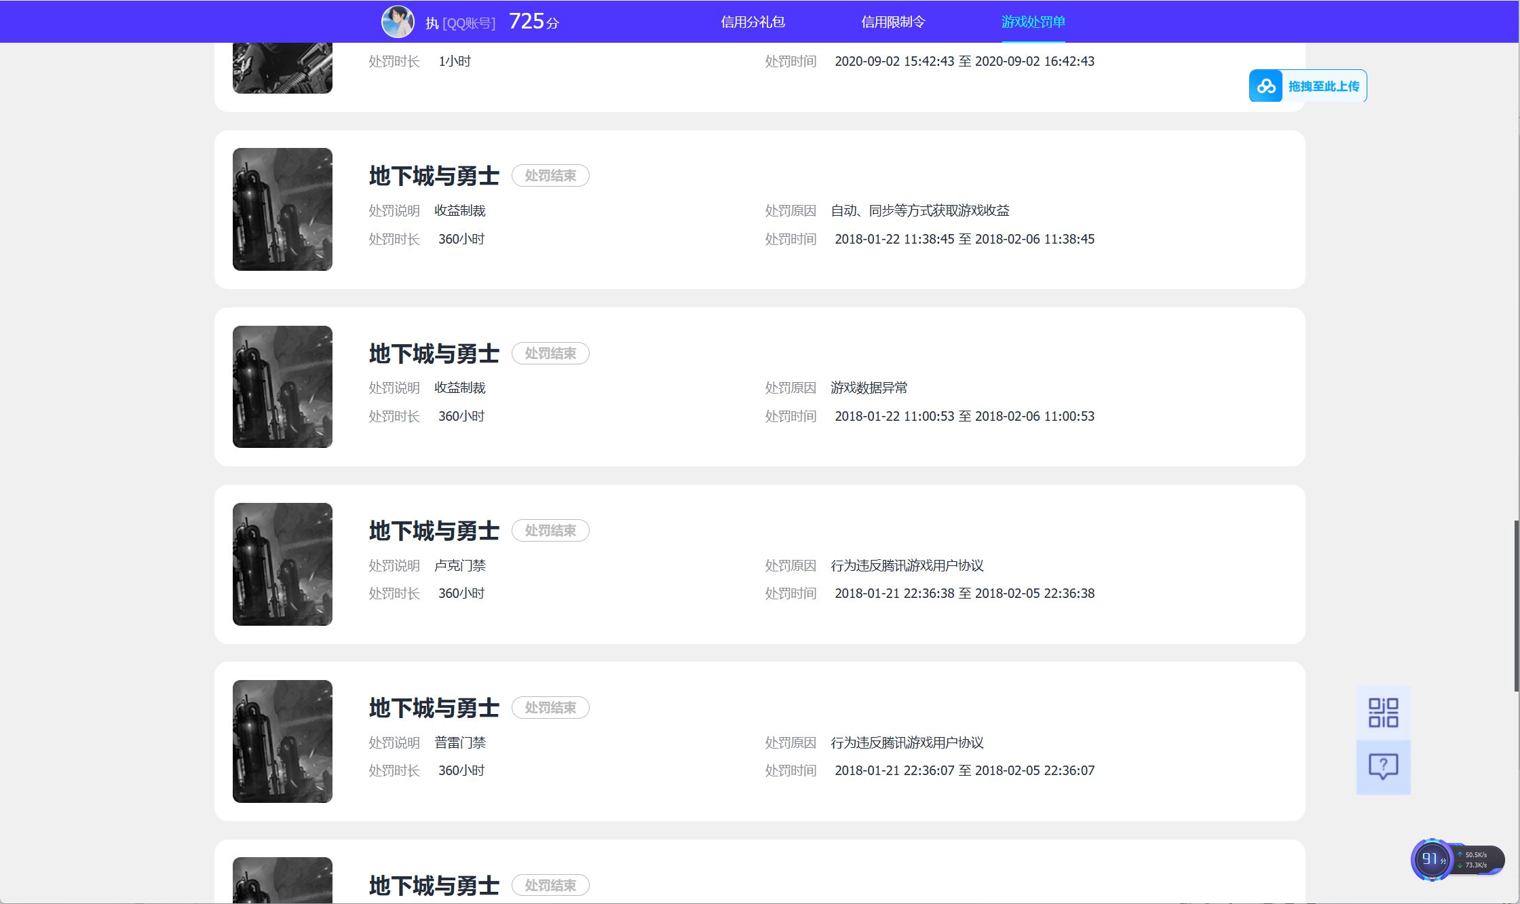Screen dimensions: 1520x904
Task: Click the network speed indicator overlay
Action: click(x=1477, y=860)
